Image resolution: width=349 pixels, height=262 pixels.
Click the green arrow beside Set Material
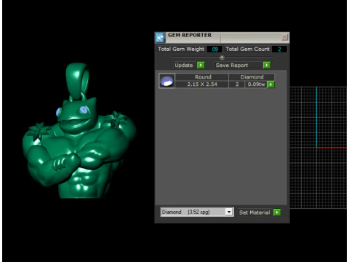277,213
